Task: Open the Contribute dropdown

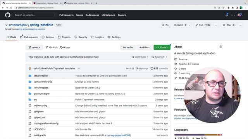Action: (x=140, y=57)
